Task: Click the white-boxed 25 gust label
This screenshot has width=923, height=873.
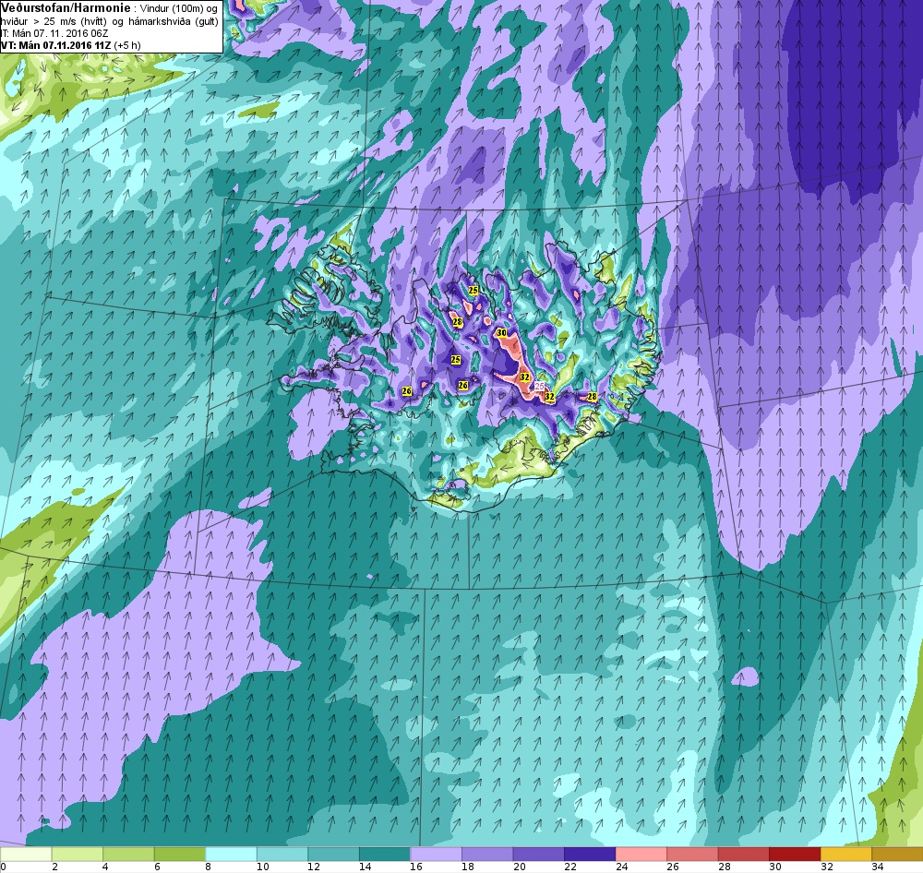Action: 539,386
